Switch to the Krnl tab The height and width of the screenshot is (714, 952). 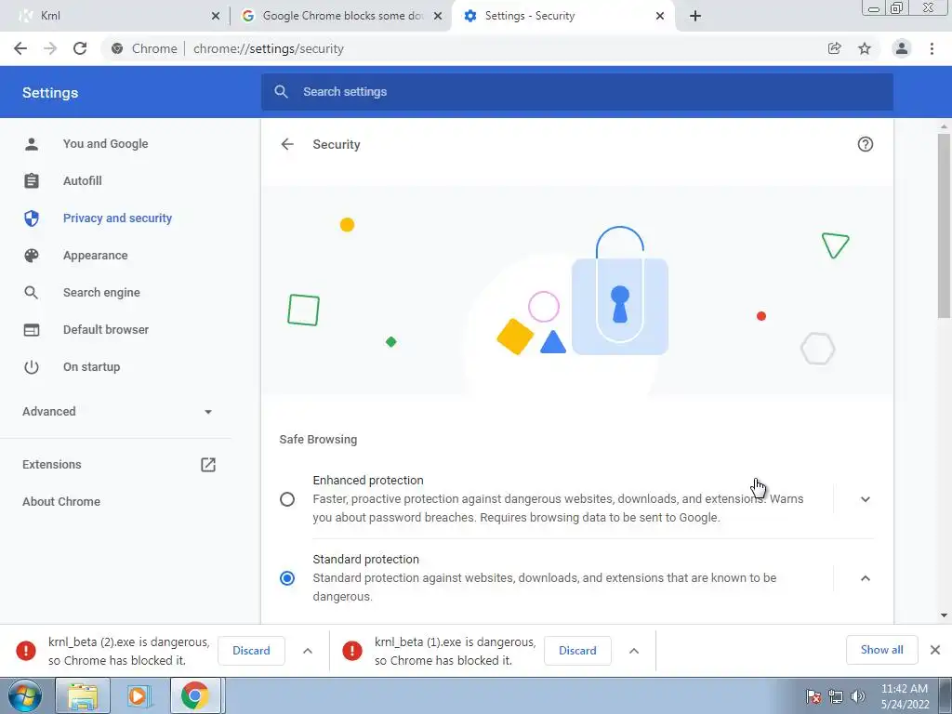coord(115,16)
